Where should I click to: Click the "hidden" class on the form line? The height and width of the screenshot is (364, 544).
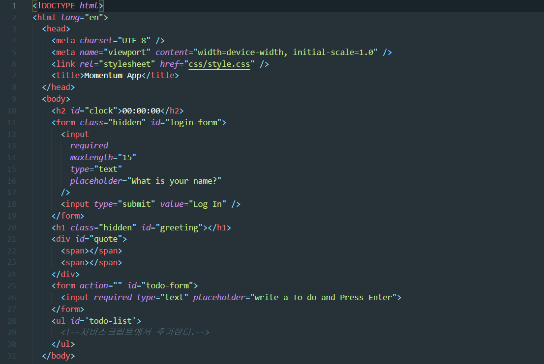click(127, 122)
